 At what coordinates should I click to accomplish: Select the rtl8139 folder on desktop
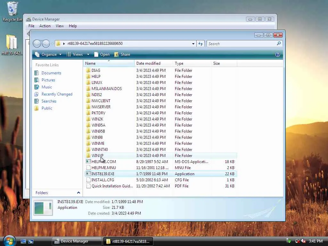[x=12, y=45]
